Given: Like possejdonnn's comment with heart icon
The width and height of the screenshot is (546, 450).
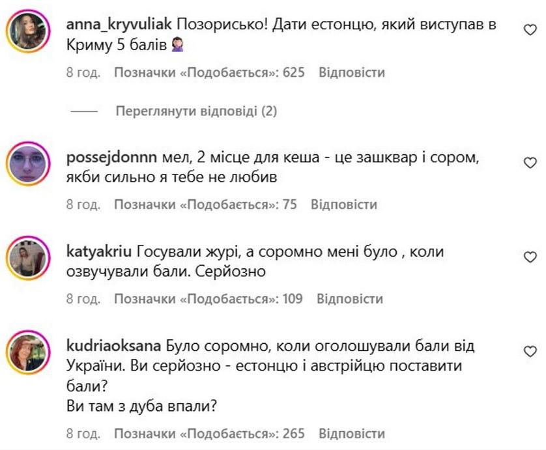Looking at the screenshot, I should pos(530,163).
